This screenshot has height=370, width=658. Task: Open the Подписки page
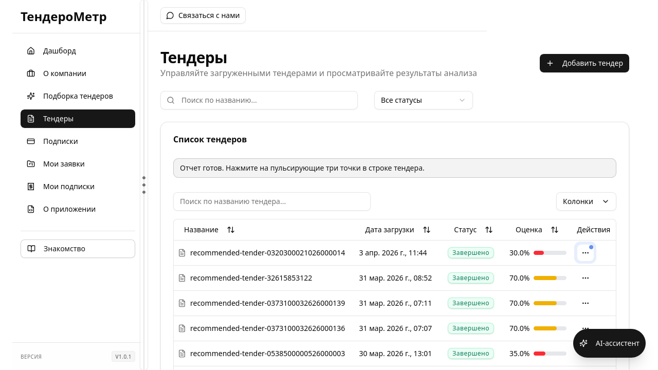78,141
